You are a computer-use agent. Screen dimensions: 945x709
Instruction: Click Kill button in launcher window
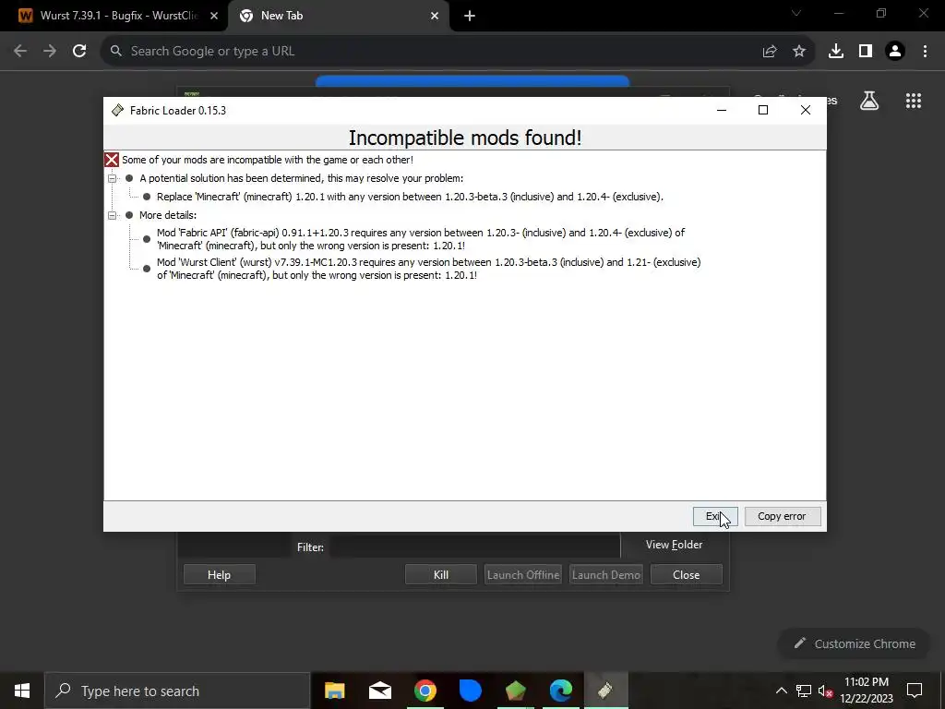441,574
